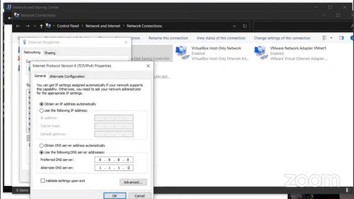This screenshot has width=354, height=199.
Task: Switch to Sharing tab in Ethernet Properties
Action: 50,53
